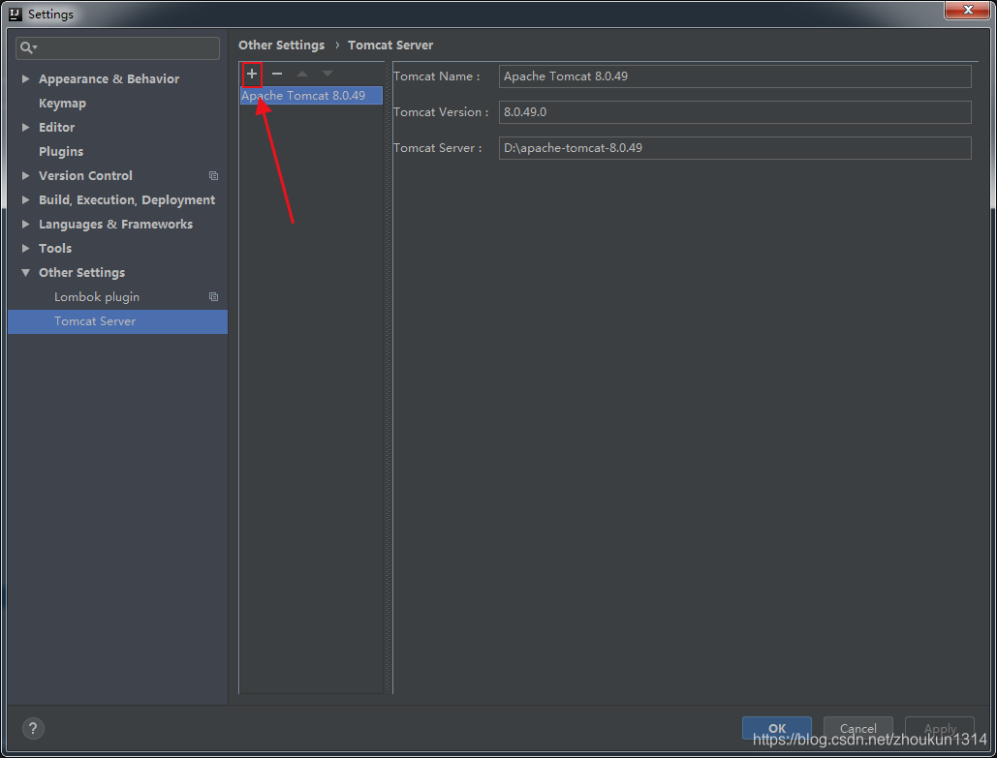The height and width of the screenshot is (758, 997).
Task: Remove selected Tomcat server with minus icon
Action: coord(276,74)
